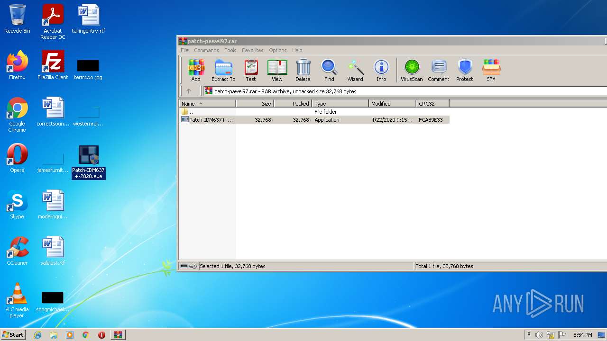The width and height of the screenshot is (607, 341).
Task: Open the Options menu
Action: point(278,50)
